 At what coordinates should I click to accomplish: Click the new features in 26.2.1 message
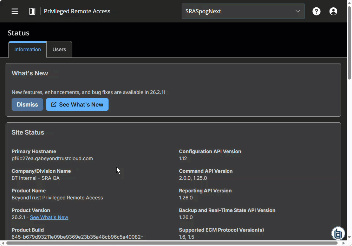pyautogui.click(x=89, y=92)
